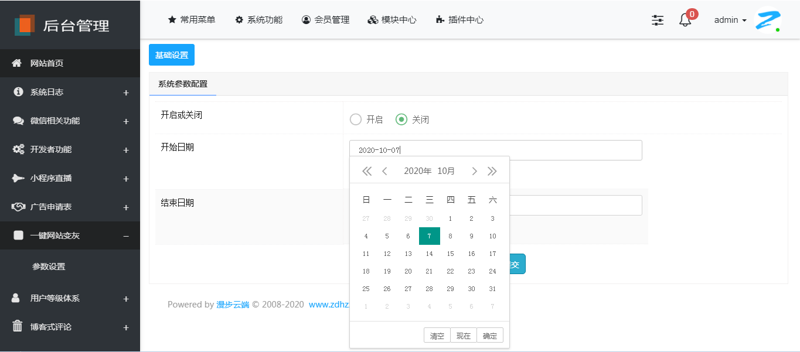Select the 开启 radio button
800x352 pixels.
click(x=356, y=119)
